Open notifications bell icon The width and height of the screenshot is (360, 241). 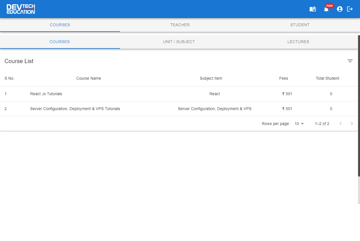326,10
